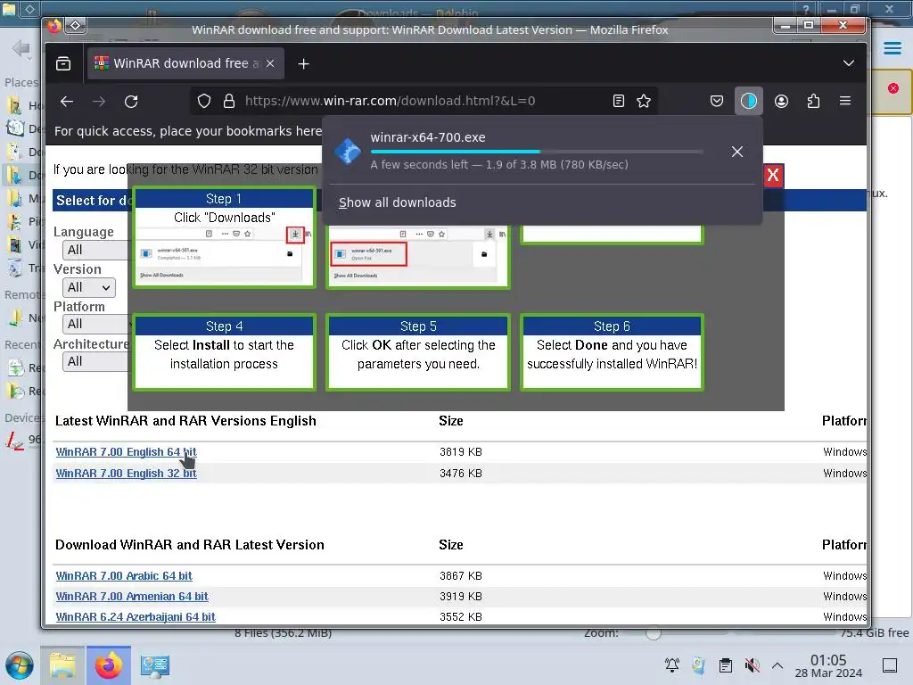
Task: Click the Dolphin back arrow
Action: [x=21, y=48]
